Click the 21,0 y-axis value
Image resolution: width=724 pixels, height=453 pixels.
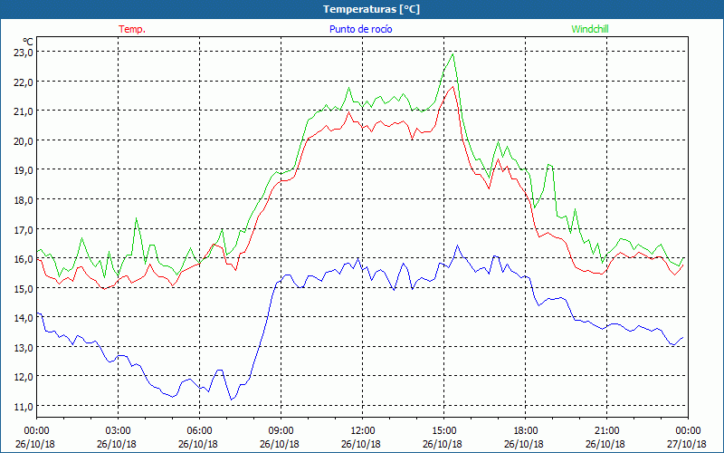(24, 111)
